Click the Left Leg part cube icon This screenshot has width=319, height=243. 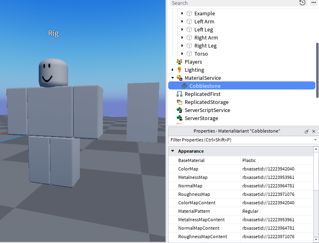point(189,29)
